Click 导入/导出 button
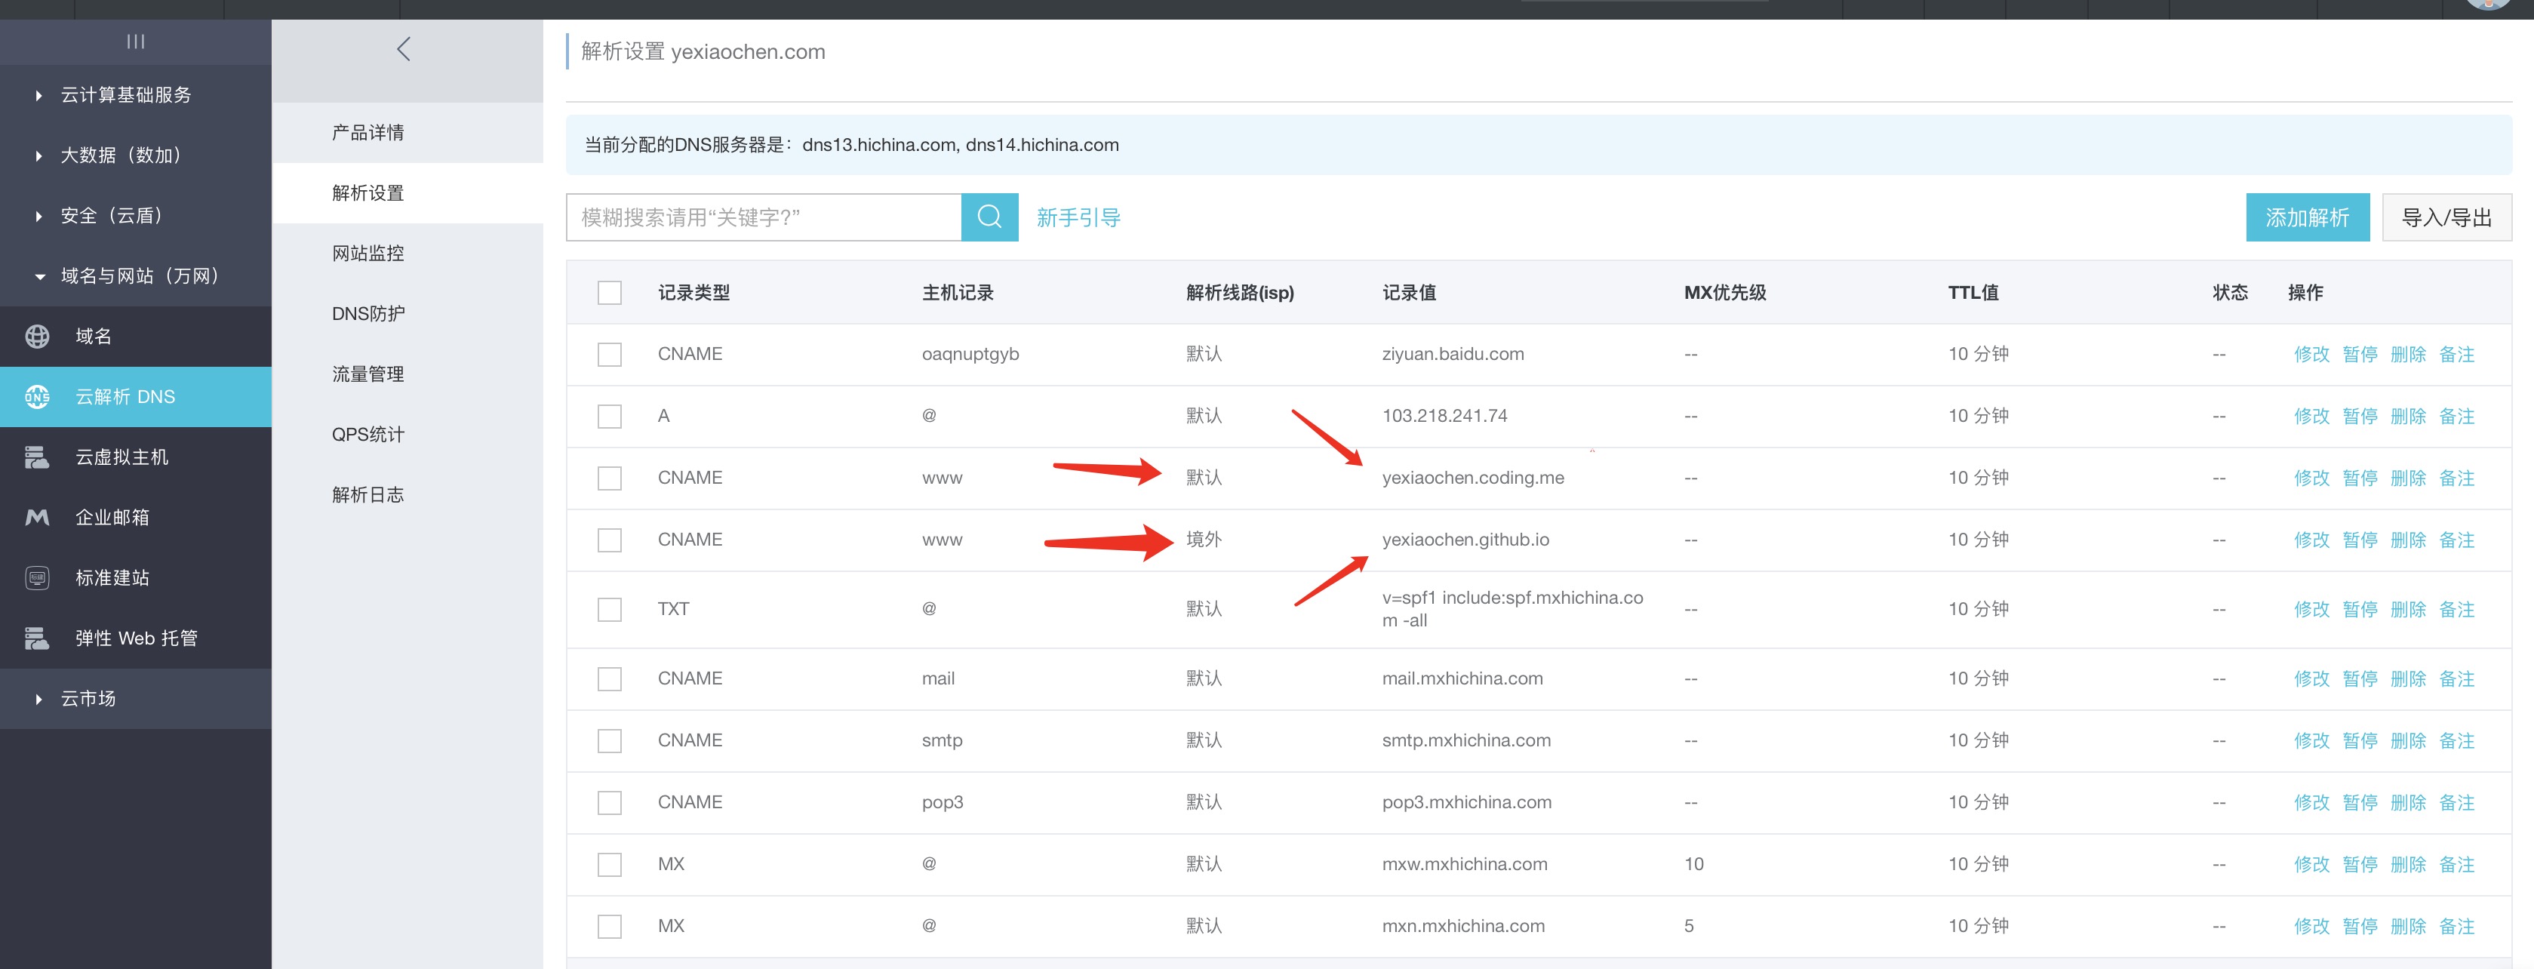2534x969 pixels. pyautogui.click(x=2446, y=217)
